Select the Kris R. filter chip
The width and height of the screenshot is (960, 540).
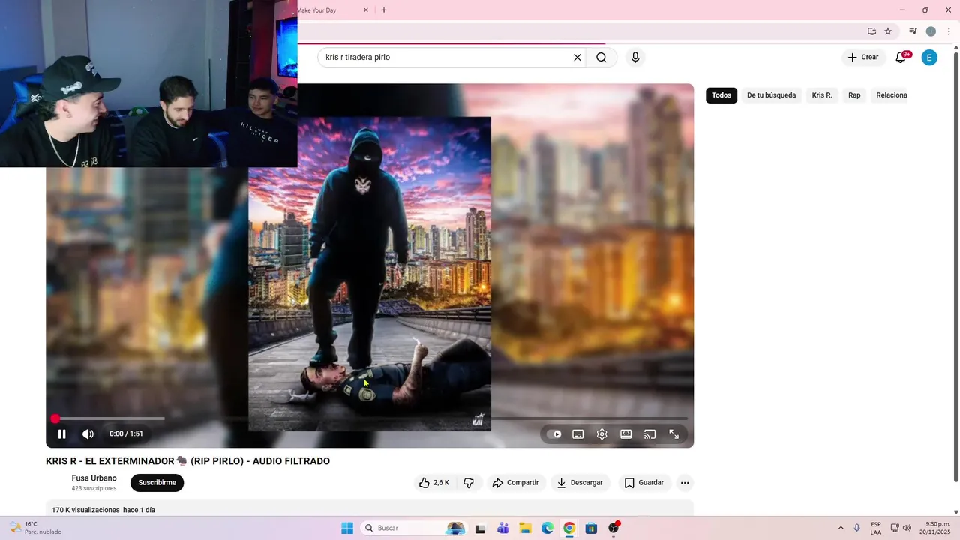pos(822,95)
